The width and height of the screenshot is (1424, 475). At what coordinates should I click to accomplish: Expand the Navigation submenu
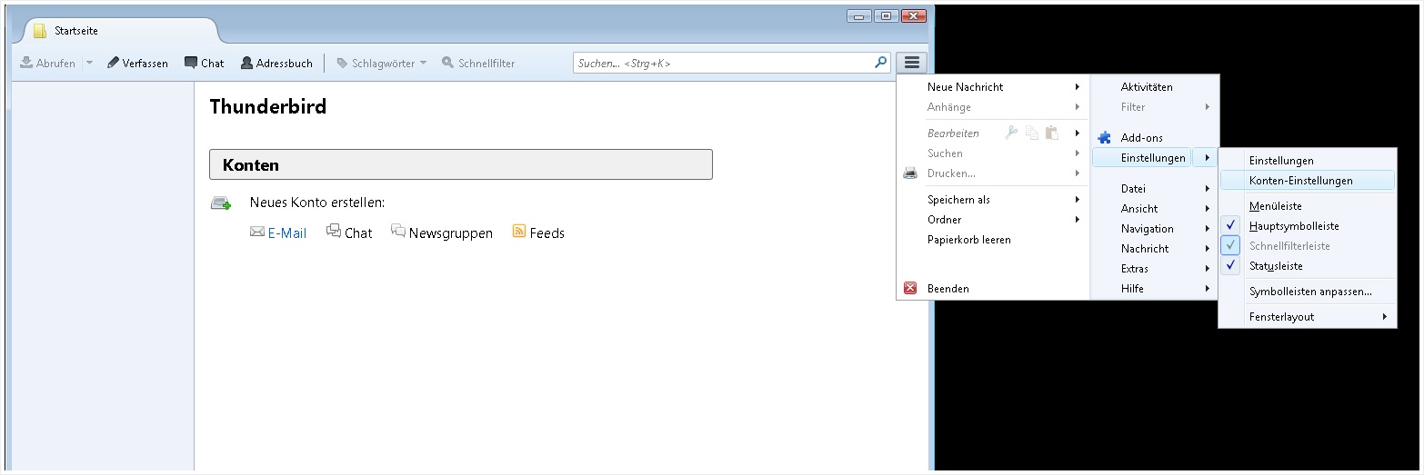pyautogui.click(x=1155, y=229)
